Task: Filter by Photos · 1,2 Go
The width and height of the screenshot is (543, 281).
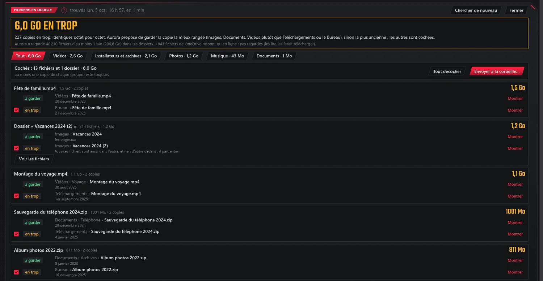Action: [184, 56]
